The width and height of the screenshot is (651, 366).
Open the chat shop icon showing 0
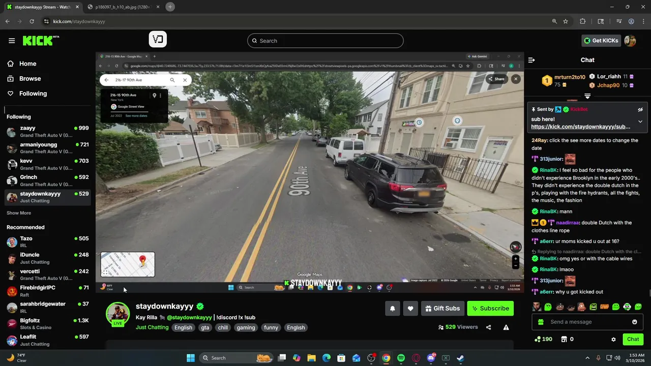point(567,339)
